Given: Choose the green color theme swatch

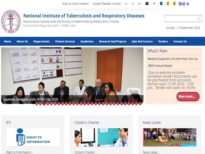Looking at the screenshot, I should coord(174,4).
